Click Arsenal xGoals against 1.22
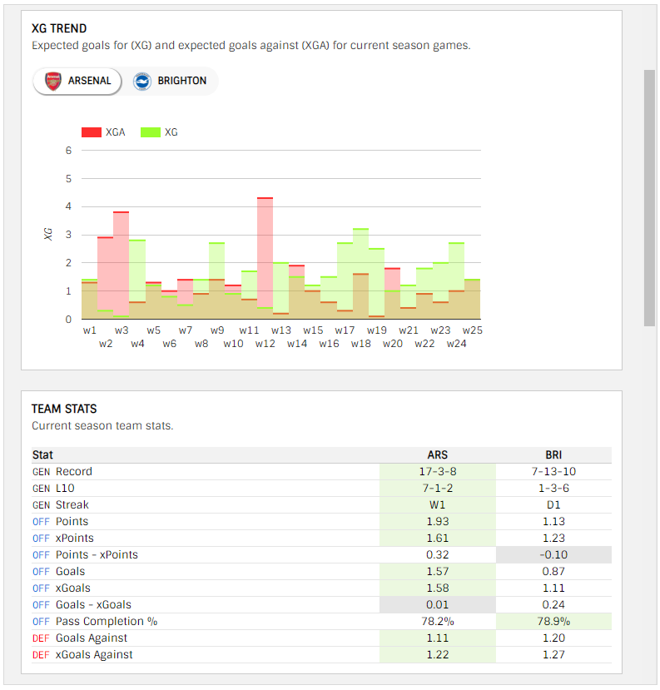This screenshot has height=690, width=660. point(437,655)
